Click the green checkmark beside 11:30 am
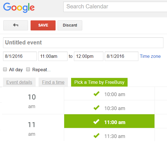The height and width of the screenshot is (157, 167). pyautogui.click(x=96, y=136)
